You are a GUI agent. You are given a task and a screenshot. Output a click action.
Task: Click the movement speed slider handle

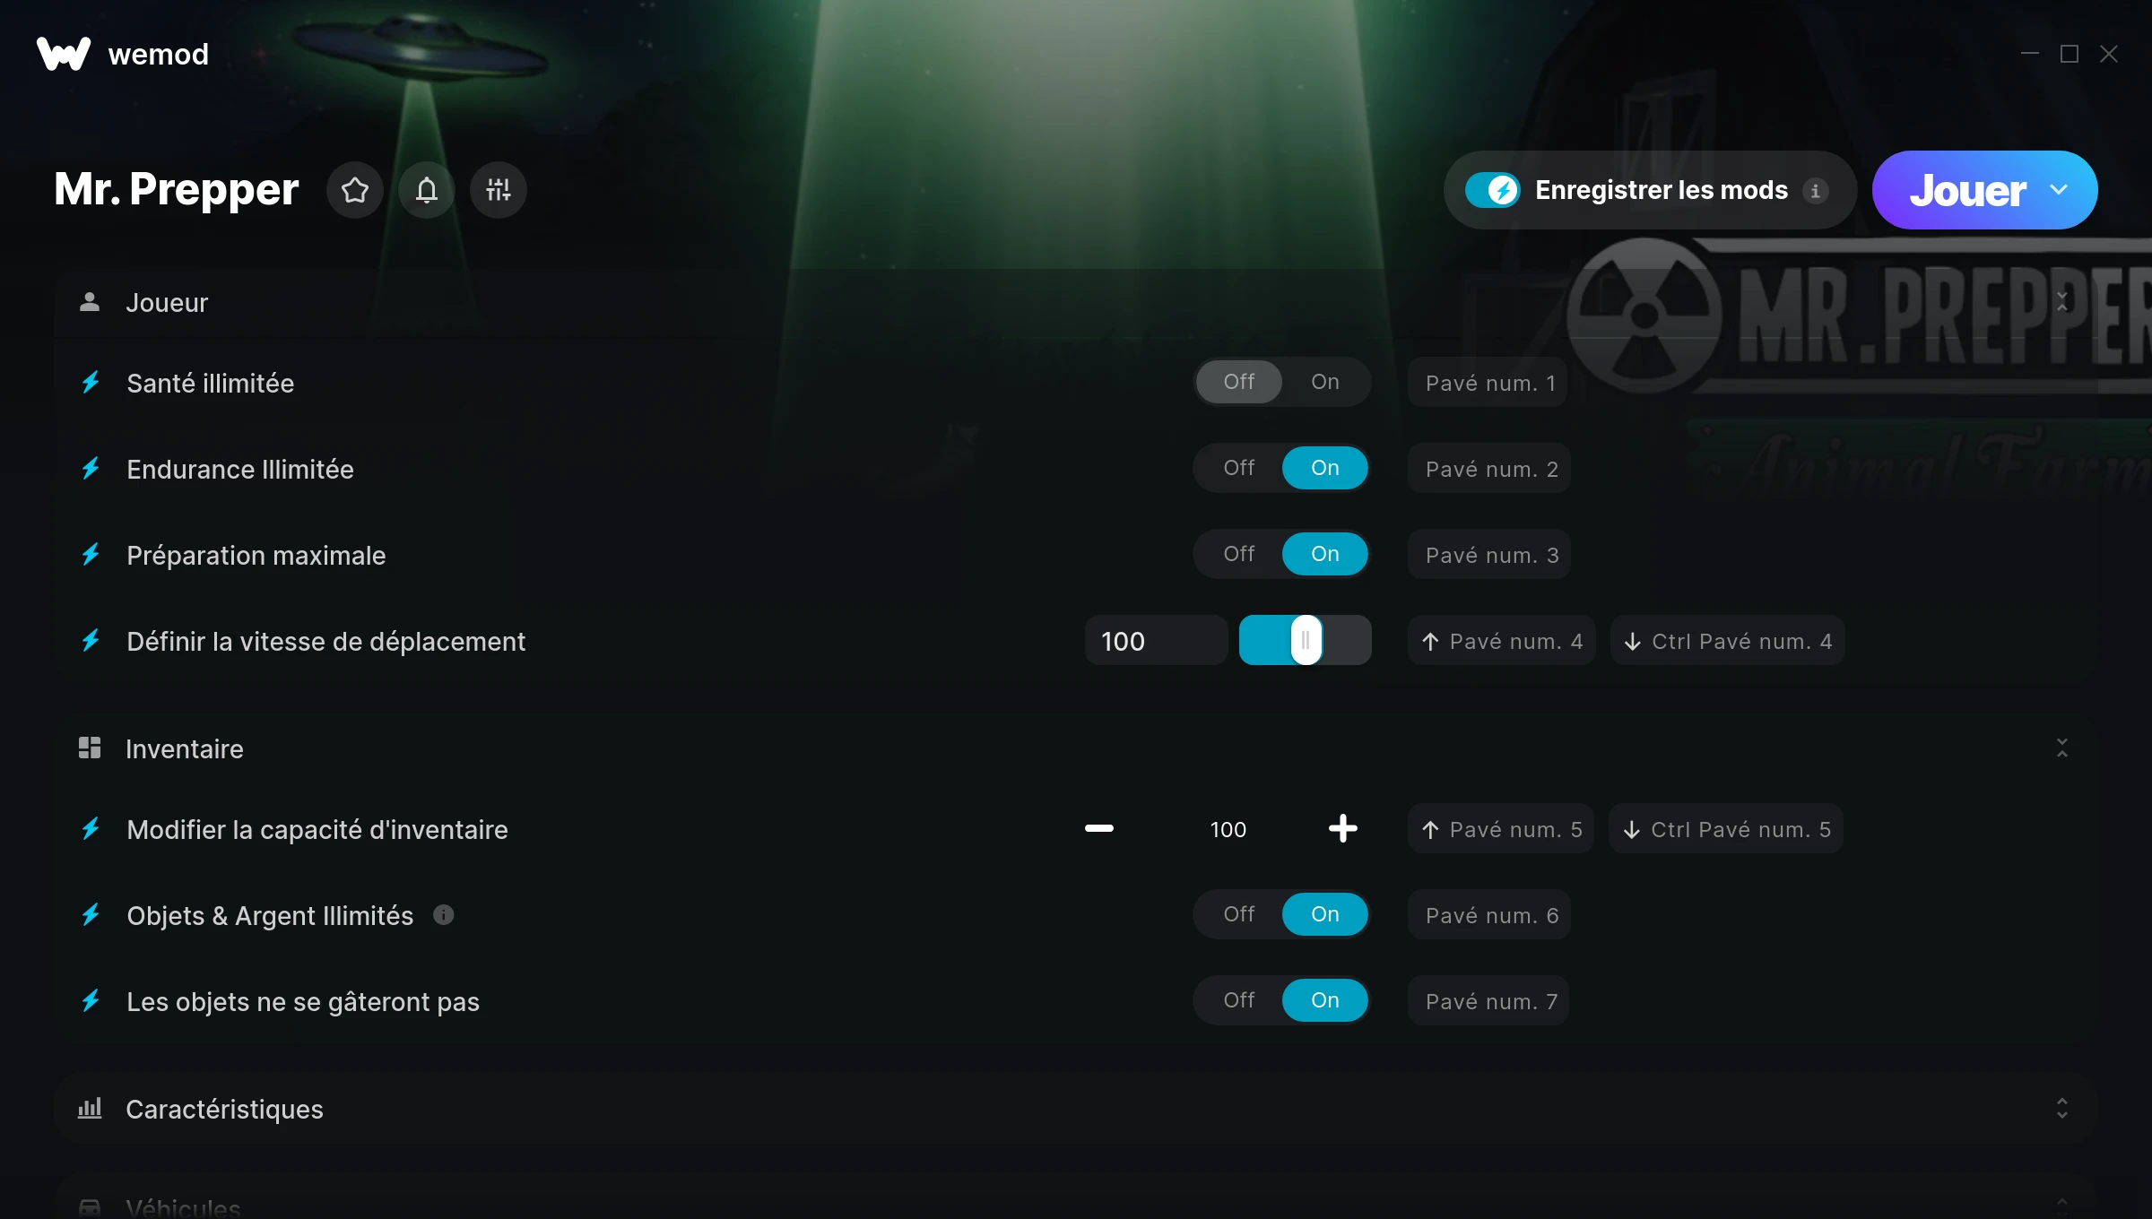tap(1306, 641)
